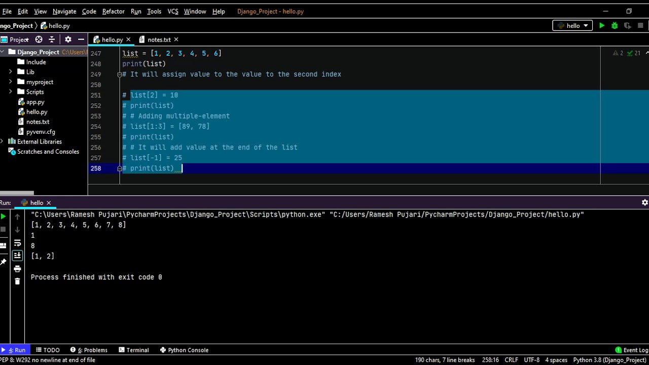The width and height of the screenshot is (649, 365).
Task: Print the Run console output
Action: 17,269
